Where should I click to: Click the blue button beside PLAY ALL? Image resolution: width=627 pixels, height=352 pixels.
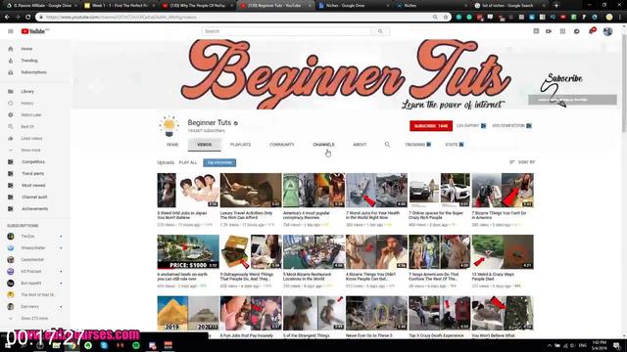pos(219,163)
